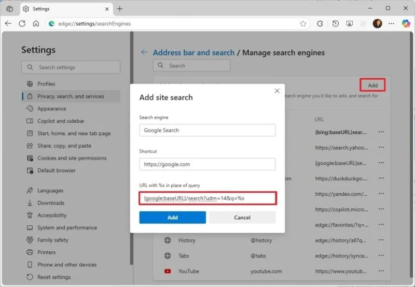Click the search engines Search box
Viewport: 415px width, 287px height.
191,66
